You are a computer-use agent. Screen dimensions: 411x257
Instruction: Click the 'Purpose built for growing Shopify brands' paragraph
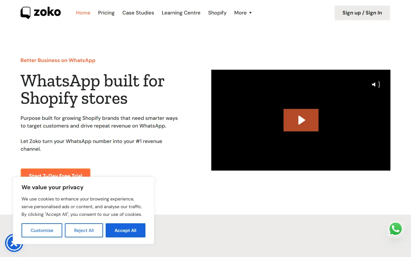point(99,122)
